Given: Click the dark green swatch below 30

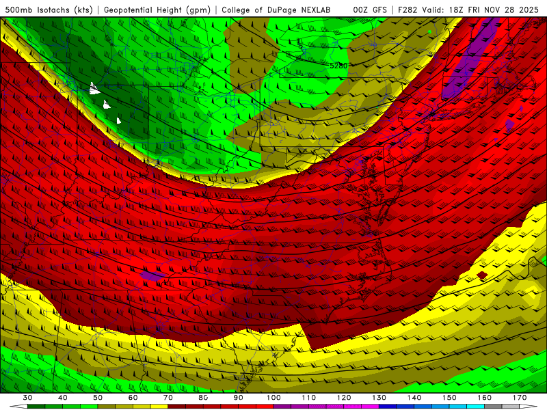Looking at the screenshot, I should click(x=36, y=407).
